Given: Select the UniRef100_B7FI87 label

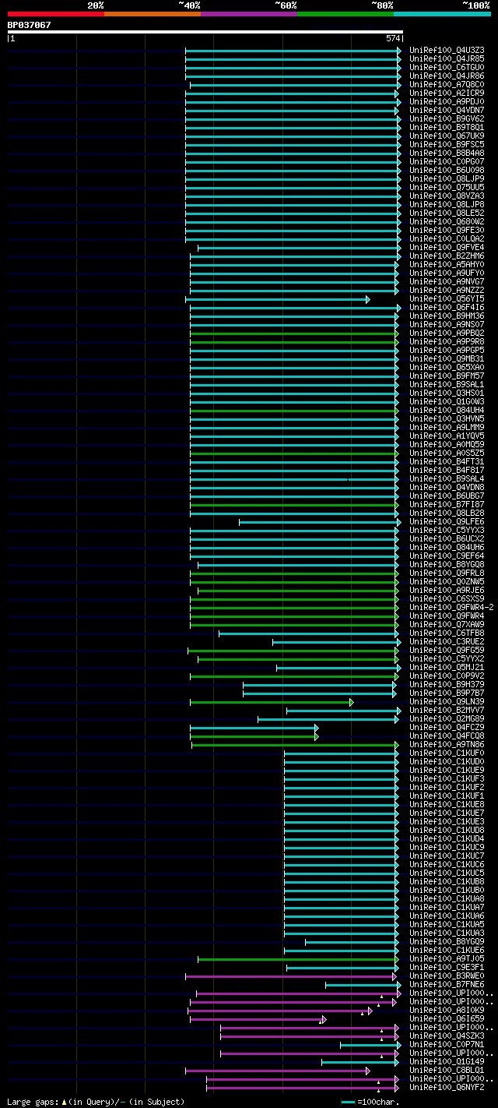Looking at the screenshot, I should coord(447,504).
